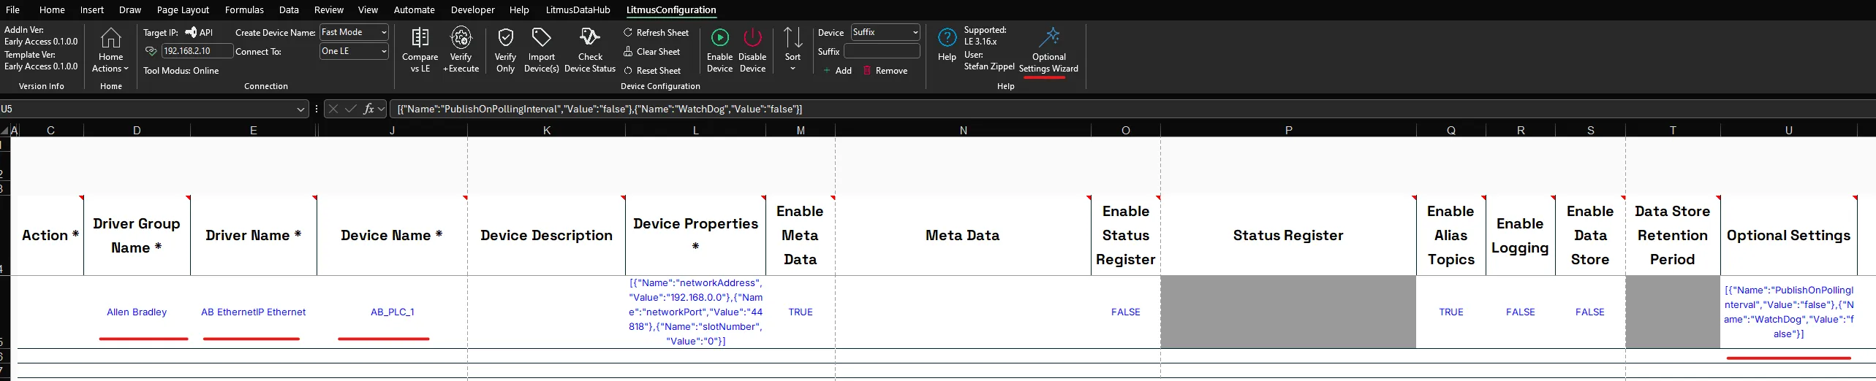Image resolution: width=1876 pixels, height=381 pixels.
Task: Select Device Properties JSON cell
Action: coord(695,312)
